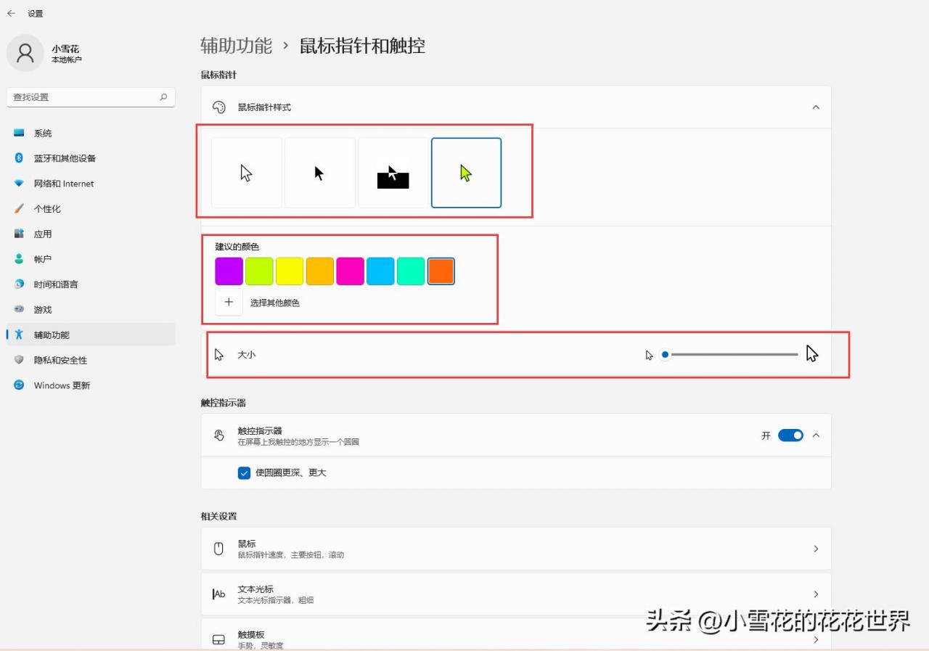Open 帐户 settings
The image size is (929, 651).
pyautogui.click(x=91, y=259)
